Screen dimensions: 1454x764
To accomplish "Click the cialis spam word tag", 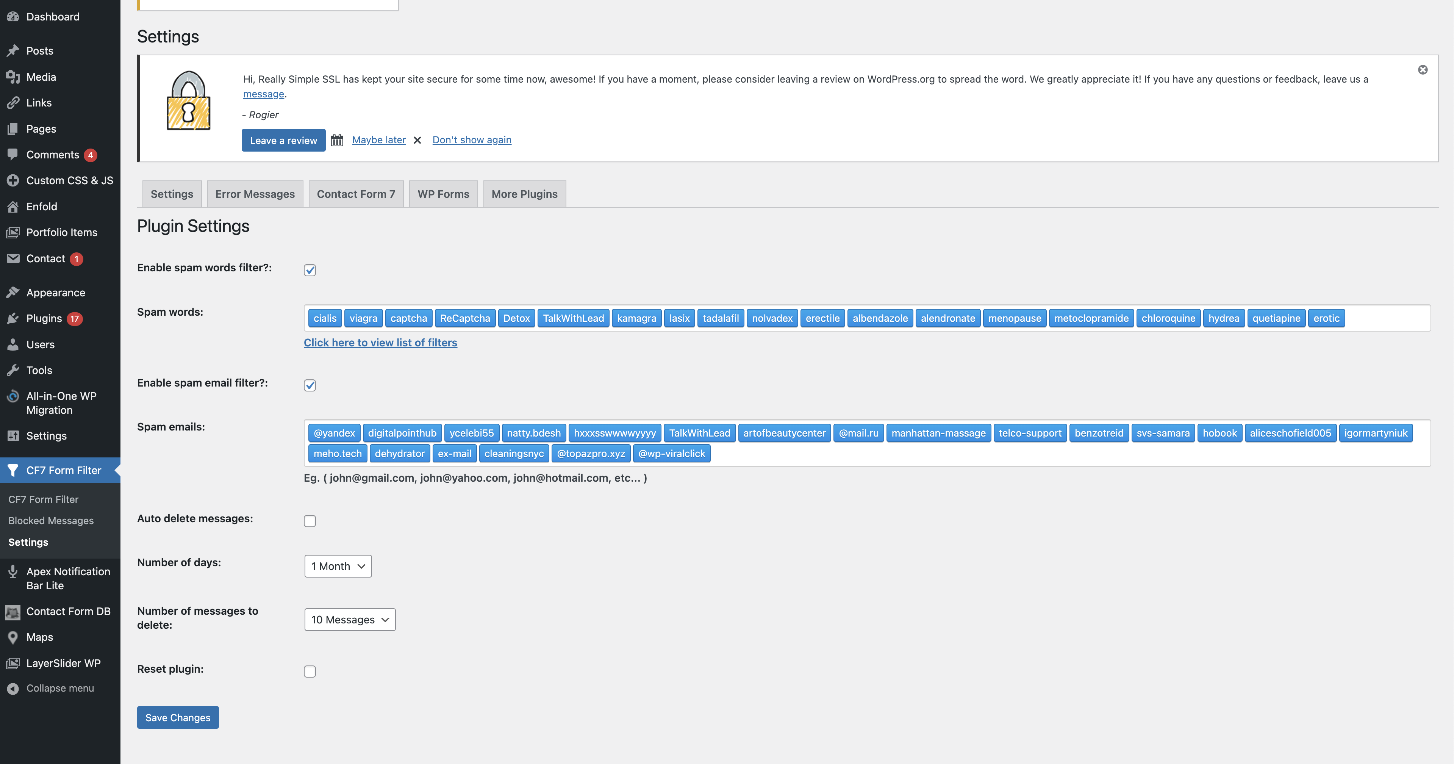I will [325, 318].
